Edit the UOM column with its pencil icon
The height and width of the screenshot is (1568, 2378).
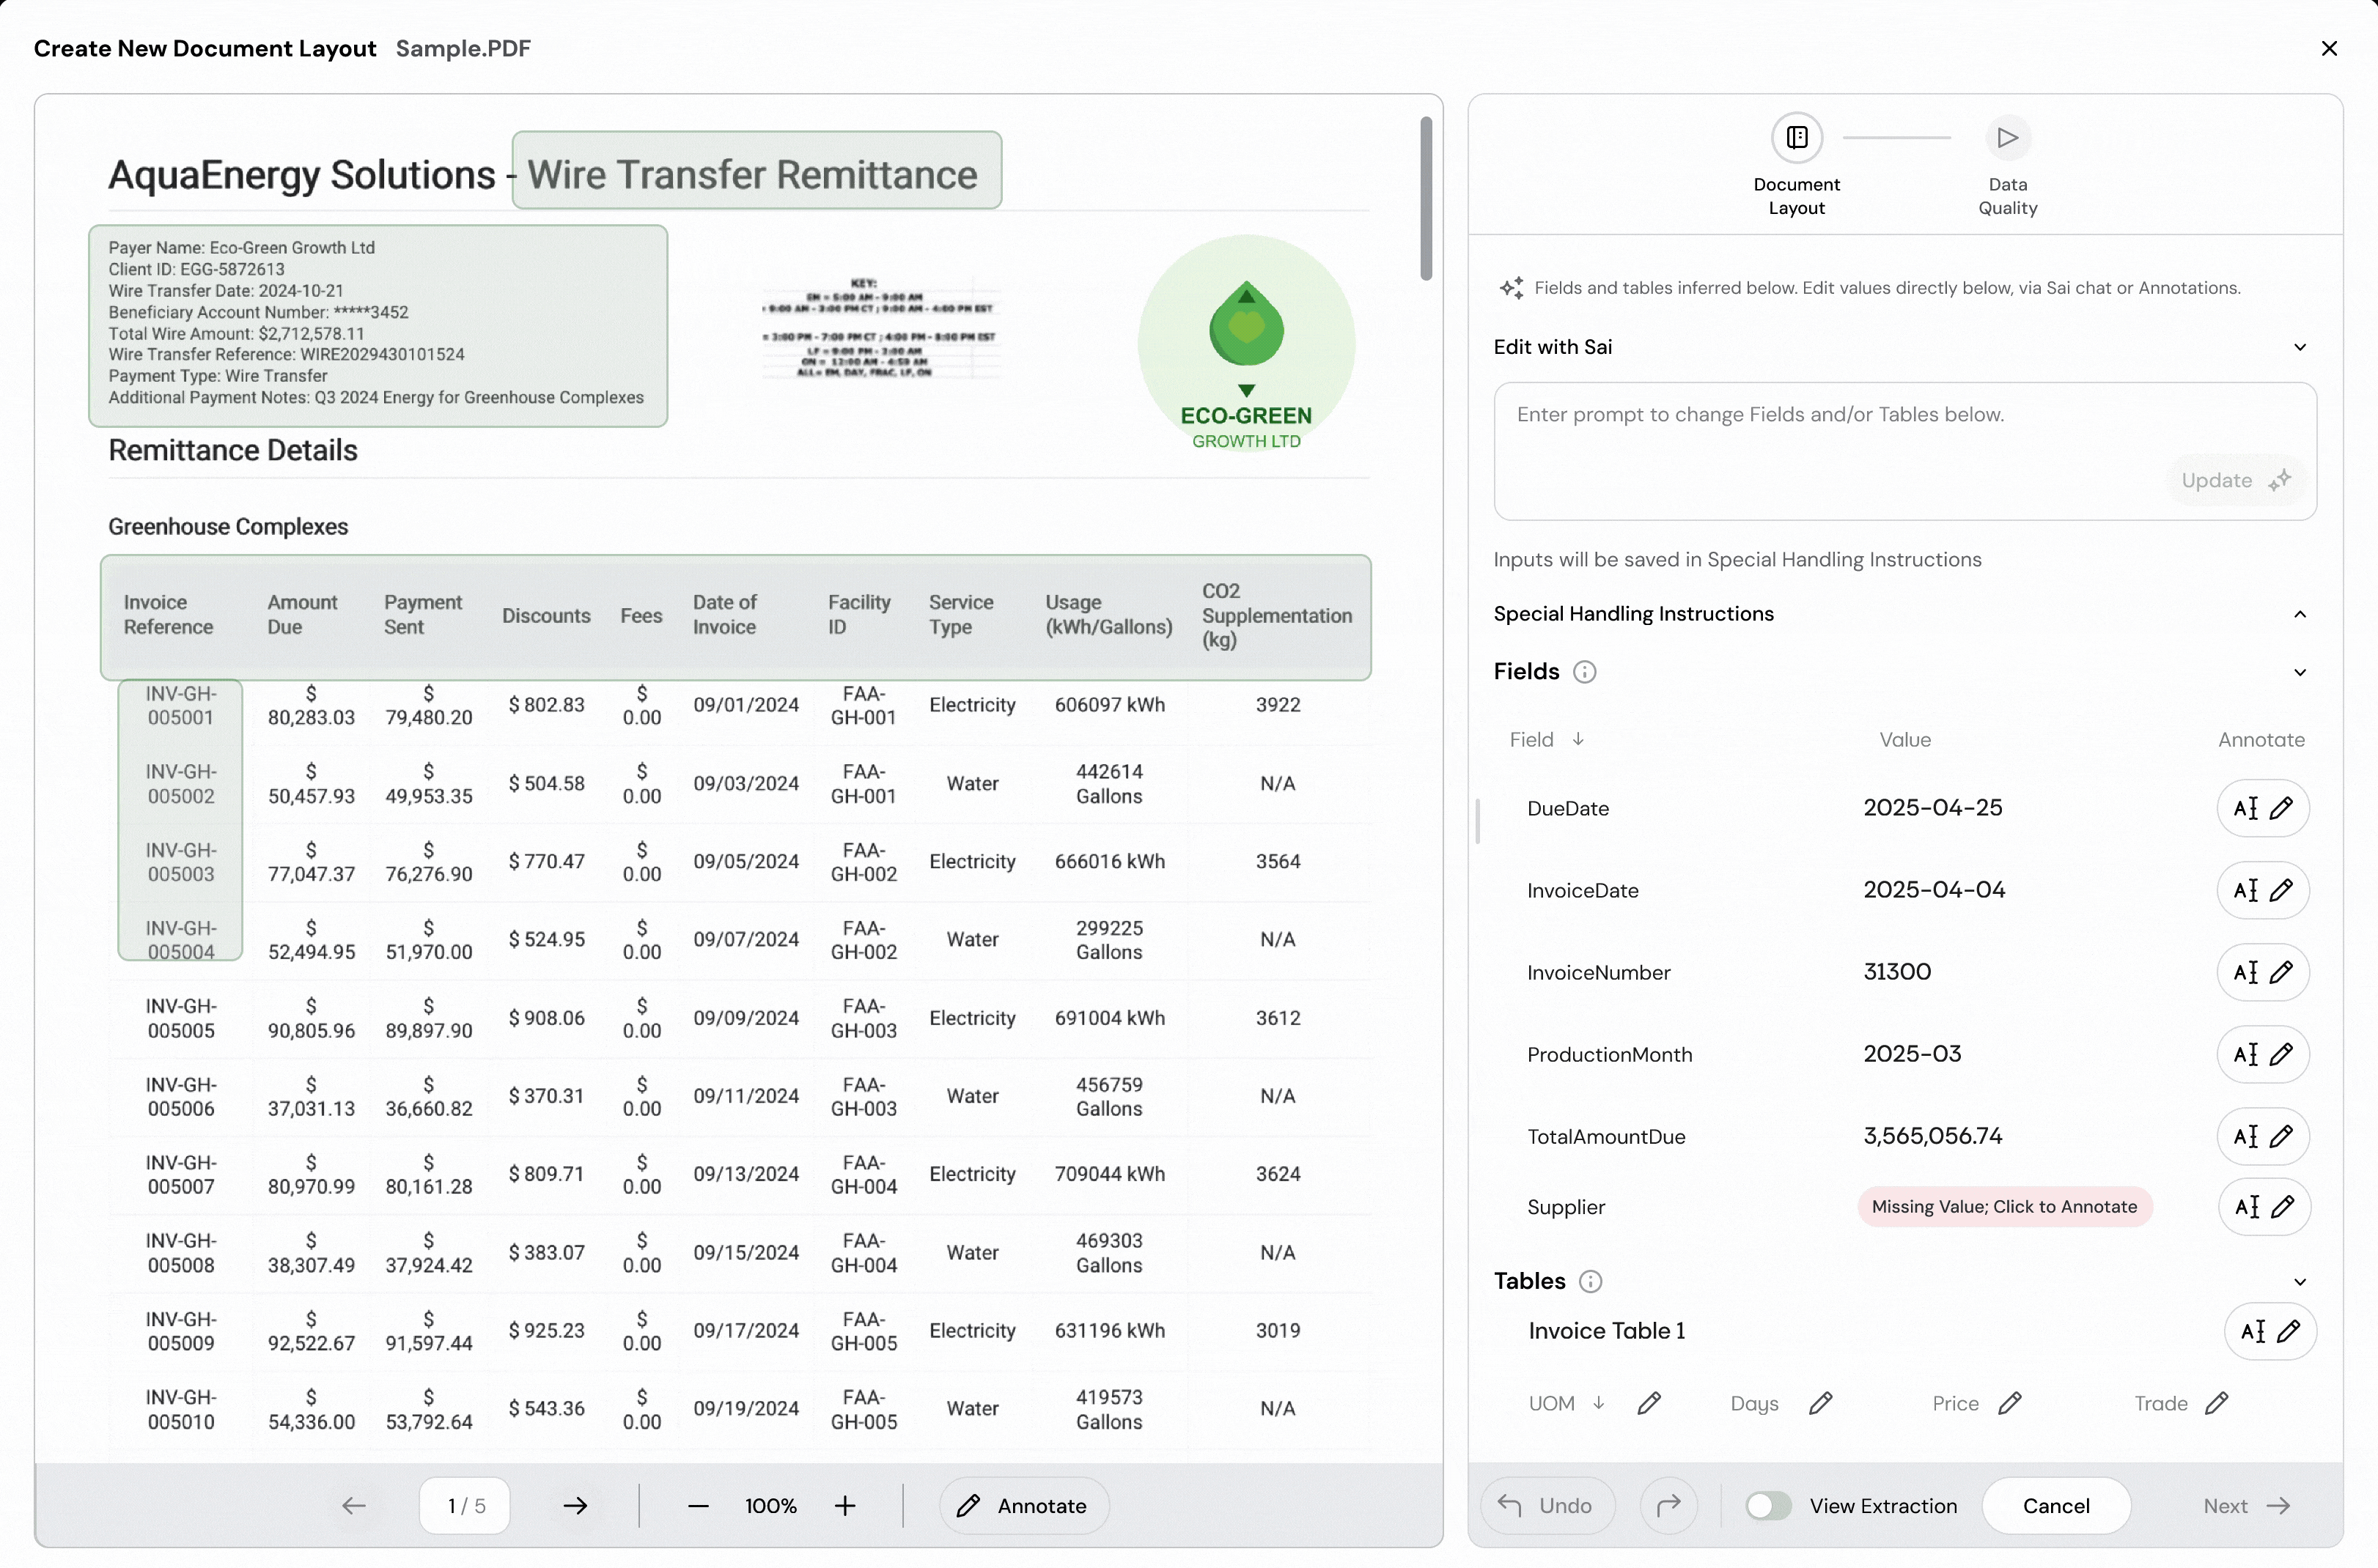click(1649, 1404)
